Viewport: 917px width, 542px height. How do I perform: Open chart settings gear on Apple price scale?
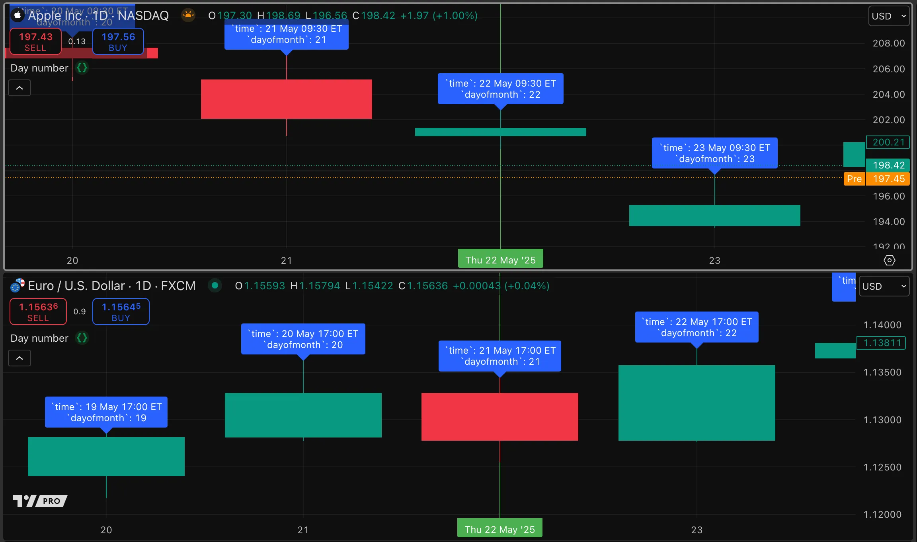(x=889, y=260)
